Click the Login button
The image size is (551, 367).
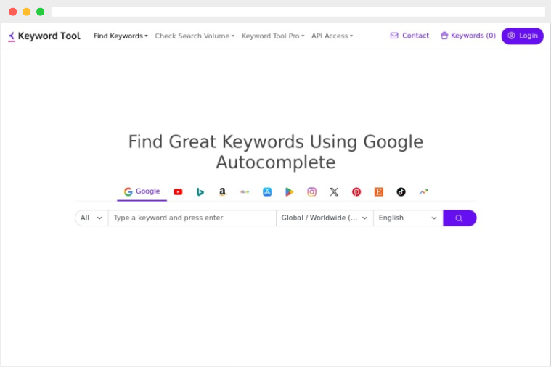coord(523,36)
